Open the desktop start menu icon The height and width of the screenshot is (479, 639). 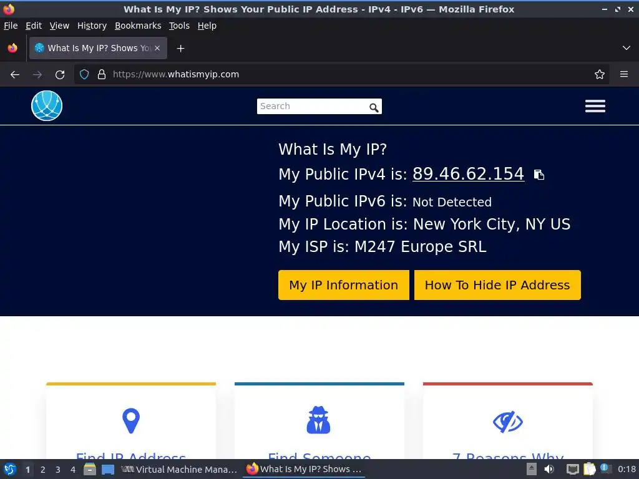[x=10, y=469]
